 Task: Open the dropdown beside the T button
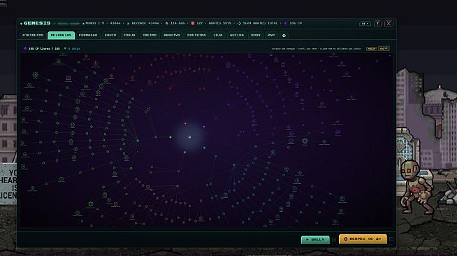365,24
